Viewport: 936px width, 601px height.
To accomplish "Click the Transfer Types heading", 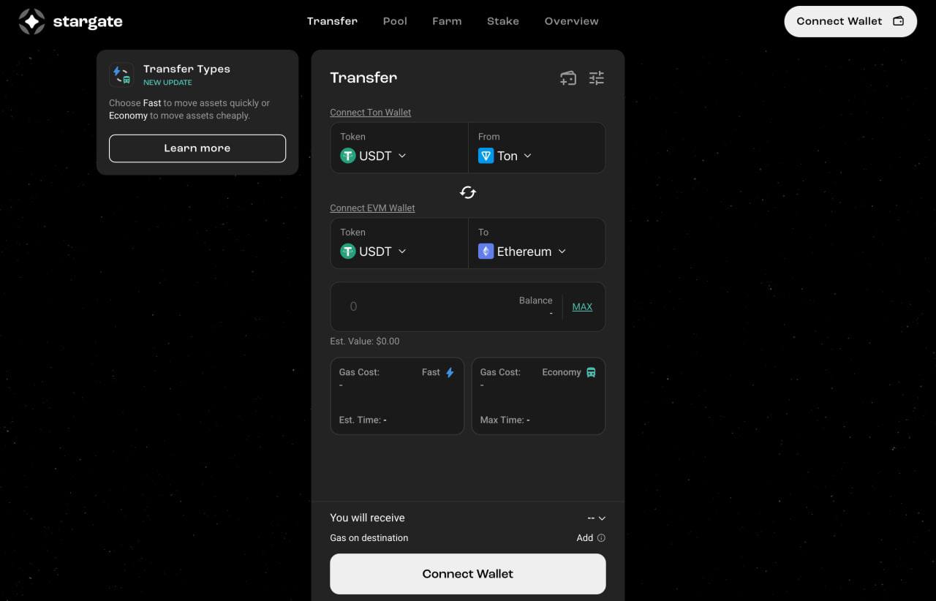I will pos(186,69).
